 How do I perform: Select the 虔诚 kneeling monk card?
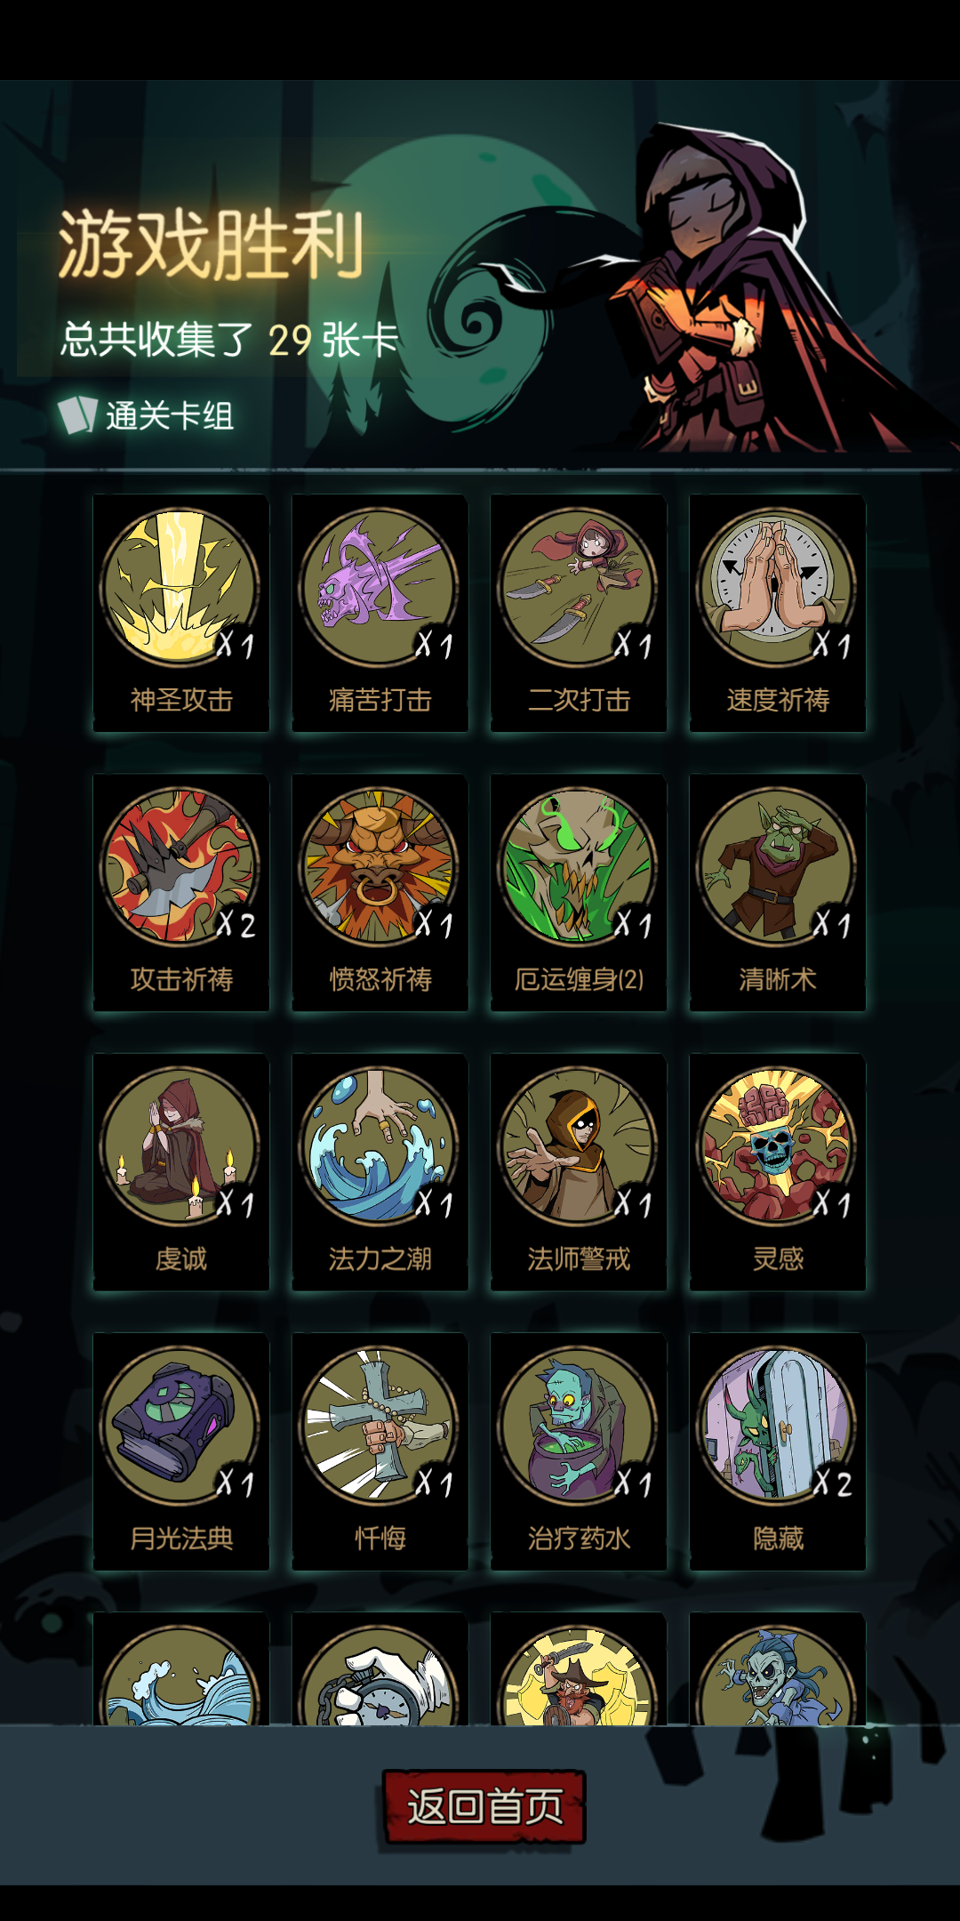click(x=181, y=1171)
